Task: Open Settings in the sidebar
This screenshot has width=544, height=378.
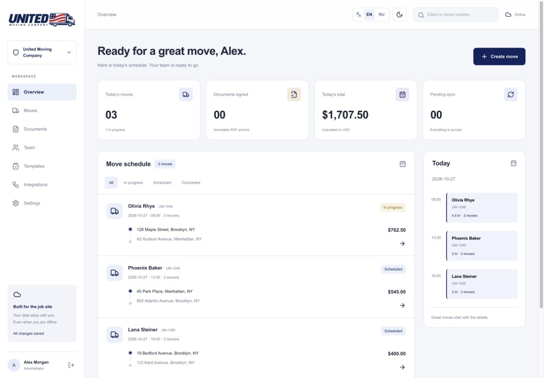Action: [x=42, y=203]
